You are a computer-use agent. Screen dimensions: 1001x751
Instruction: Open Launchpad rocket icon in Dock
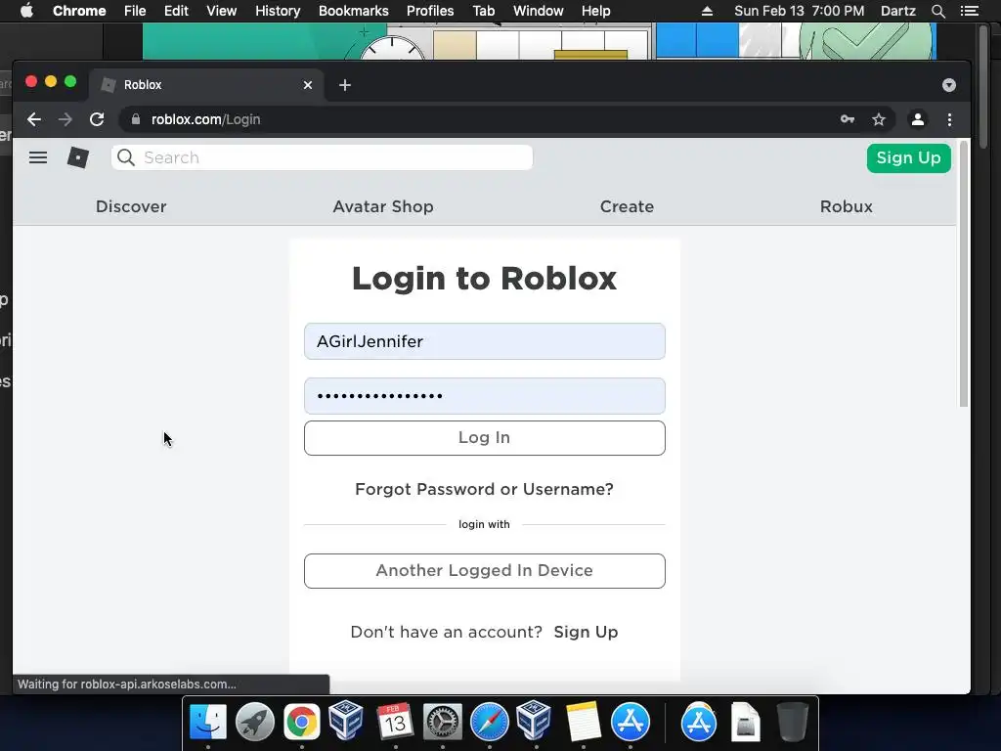255,722
